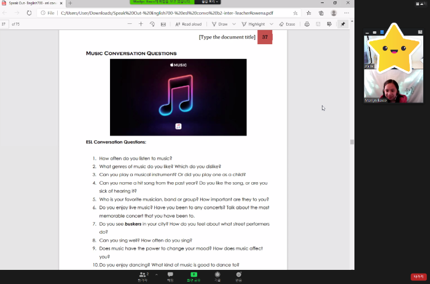Click the red page number 37 badge
This screenshot has height=284, width=430.
point(265,37)
